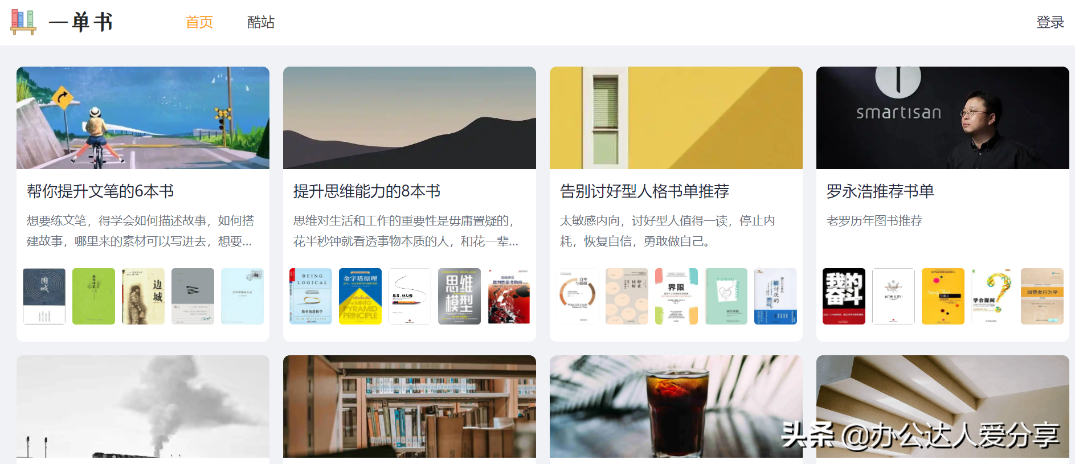Viewport: 1075px width, 464px height.
Task: Select the 思维模型 book cover
Action: pyautogui.click(x=459, y=296)
